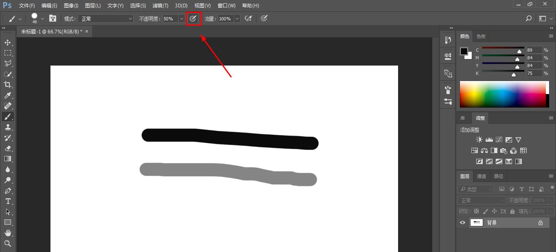This screenshot has height=252, width=556.
Task: Select the Rectangle shape tool
Action: pyautogui.click(x=8, y=222)
